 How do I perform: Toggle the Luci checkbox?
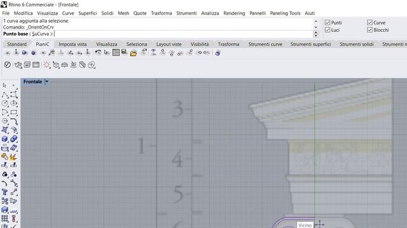coord(328,30)
